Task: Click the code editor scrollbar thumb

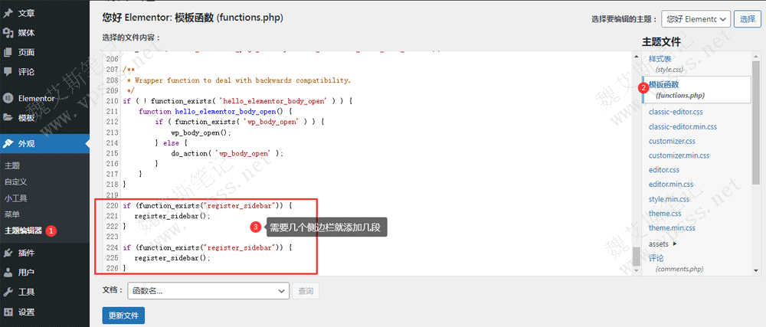Action: click(636, 257)
